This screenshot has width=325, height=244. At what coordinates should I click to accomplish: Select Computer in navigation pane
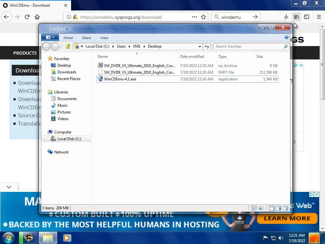(63, 132)
